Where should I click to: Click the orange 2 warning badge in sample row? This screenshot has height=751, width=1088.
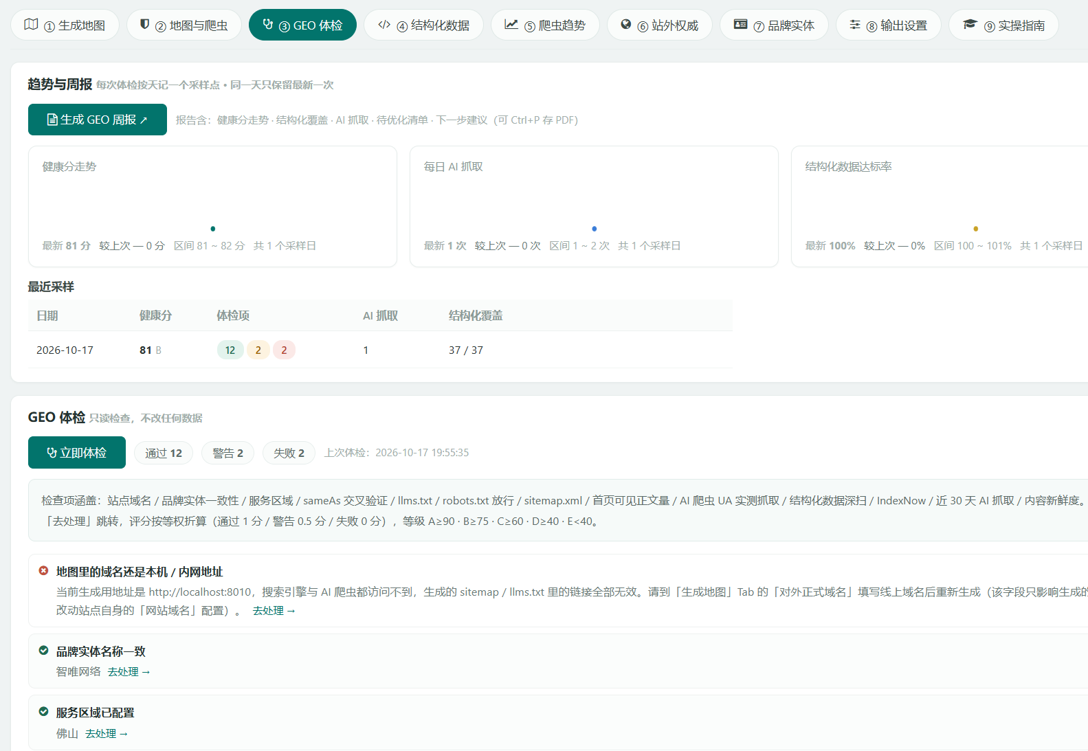(258, 350)
